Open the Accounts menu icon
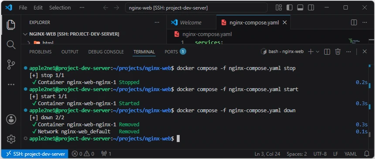This screenshot has height=159, width=375. (11, 119)
